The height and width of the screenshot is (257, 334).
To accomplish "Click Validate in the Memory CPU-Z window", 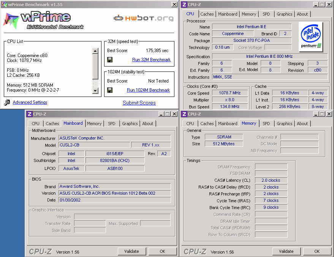I will [287, 251].
